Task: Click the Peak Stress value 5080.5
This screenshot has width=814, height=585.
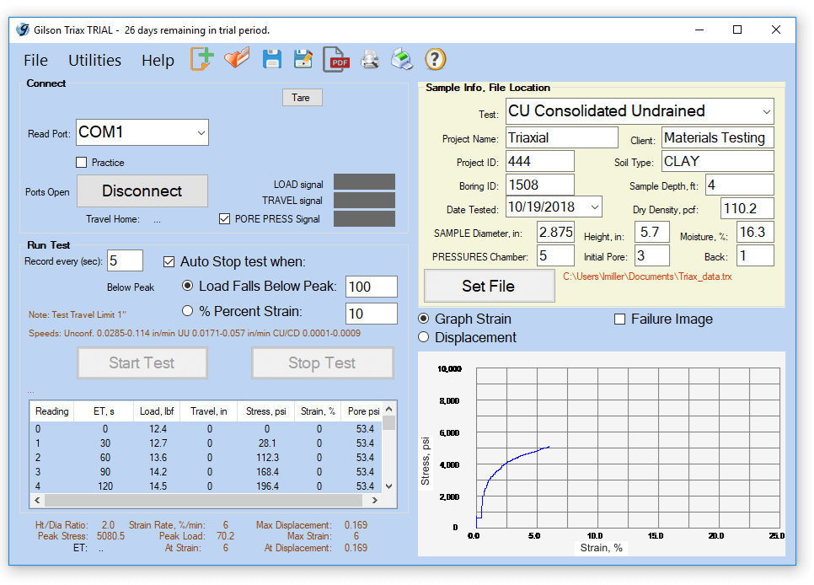Action: coord(110,536)
